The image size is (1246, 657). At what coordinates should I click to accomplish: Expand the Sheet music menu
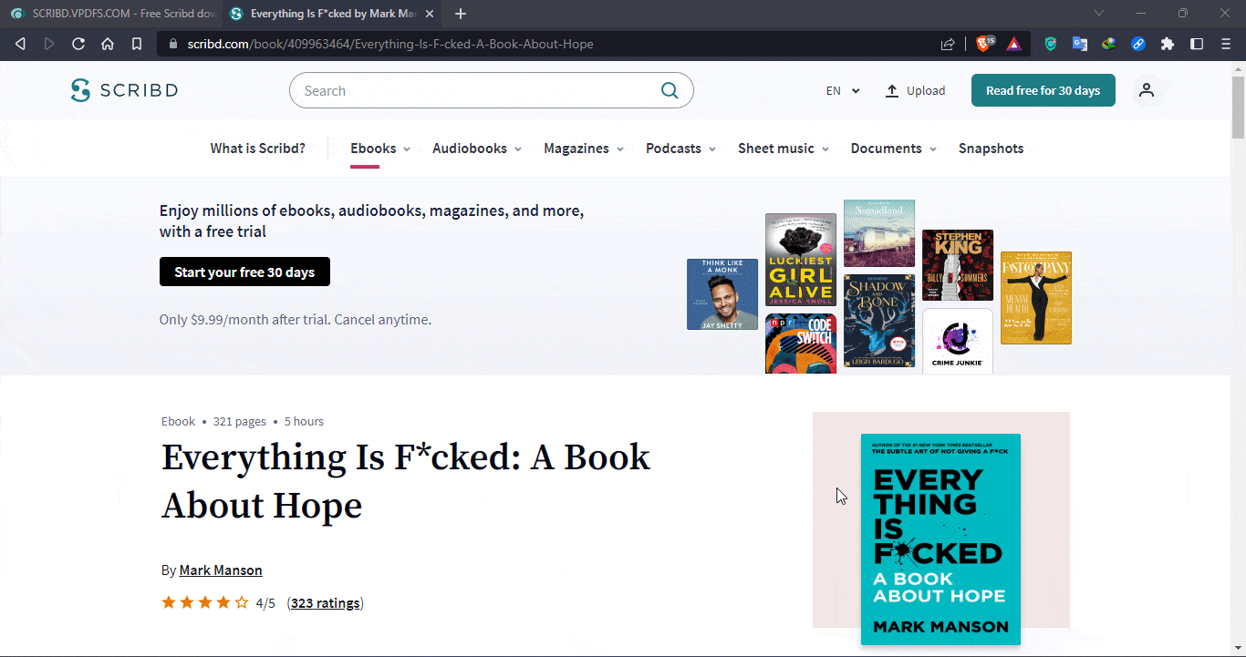[784, 149]
